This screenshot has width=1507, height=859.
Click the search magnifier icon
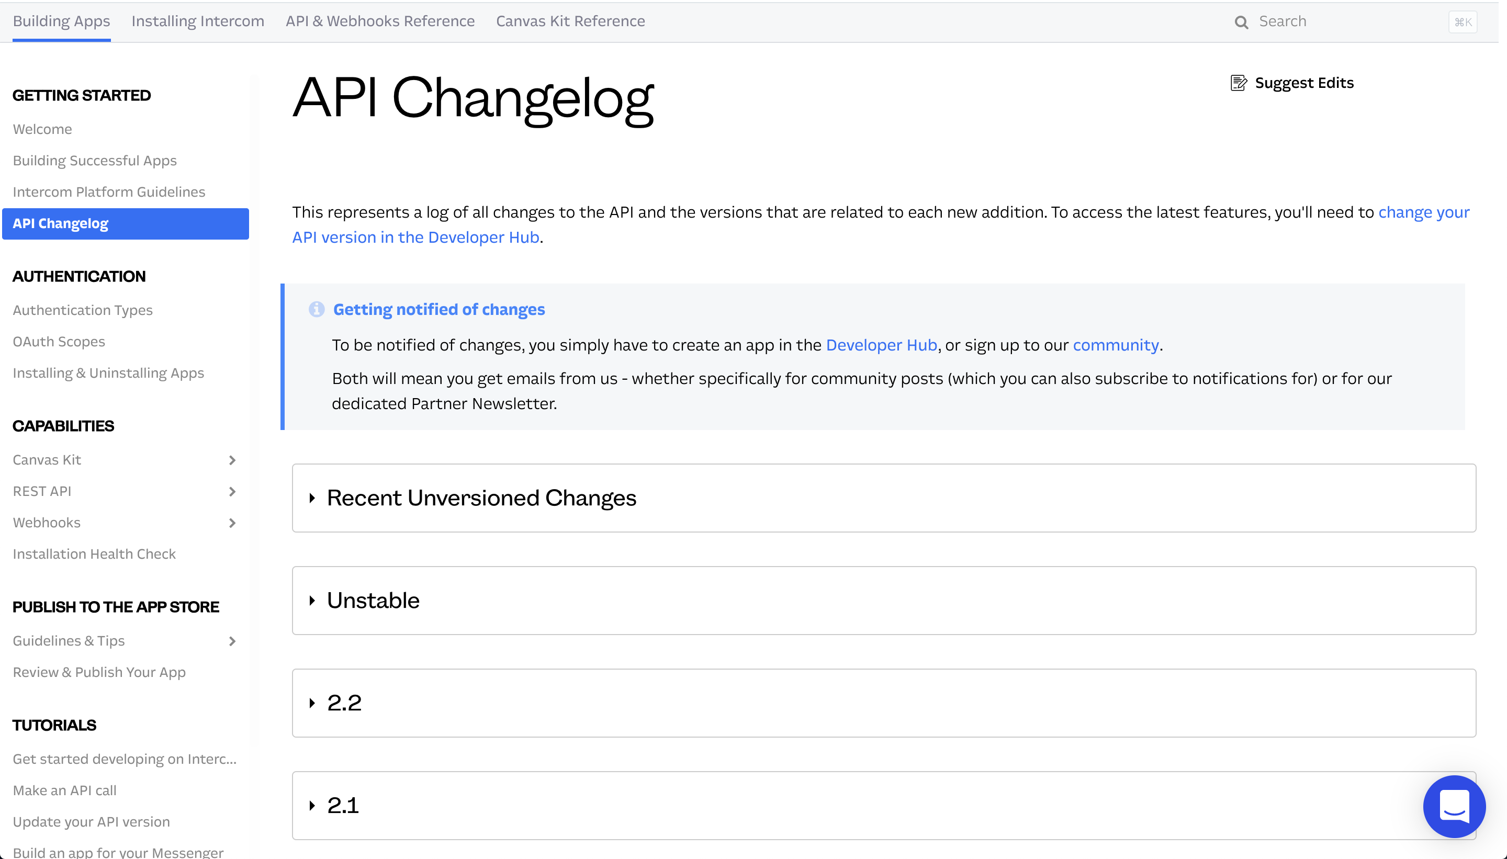[1241, 22]
